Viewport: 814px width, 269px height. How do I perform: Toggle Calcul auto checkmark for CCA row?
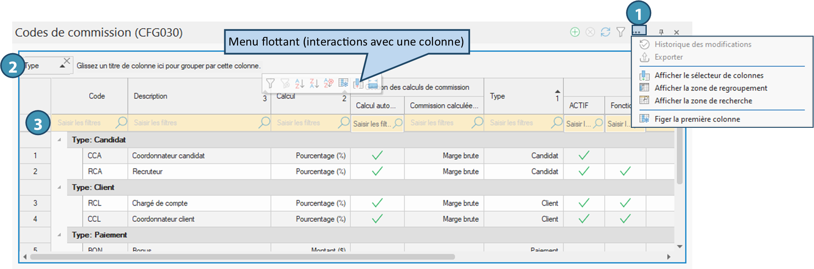[377, 155]
